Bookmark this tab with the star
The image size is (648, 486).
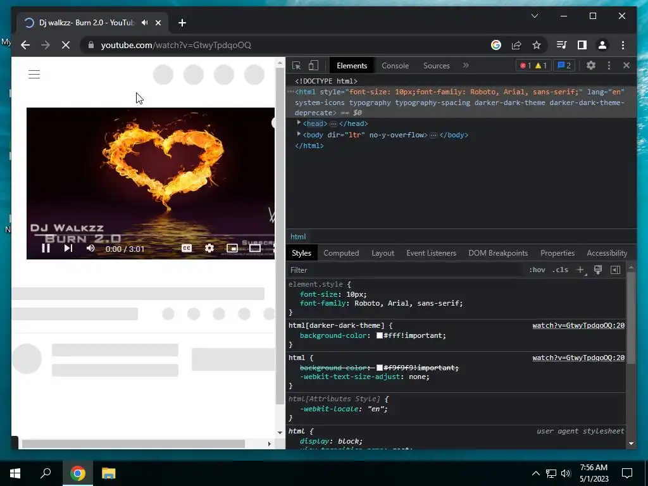point(537,45)
